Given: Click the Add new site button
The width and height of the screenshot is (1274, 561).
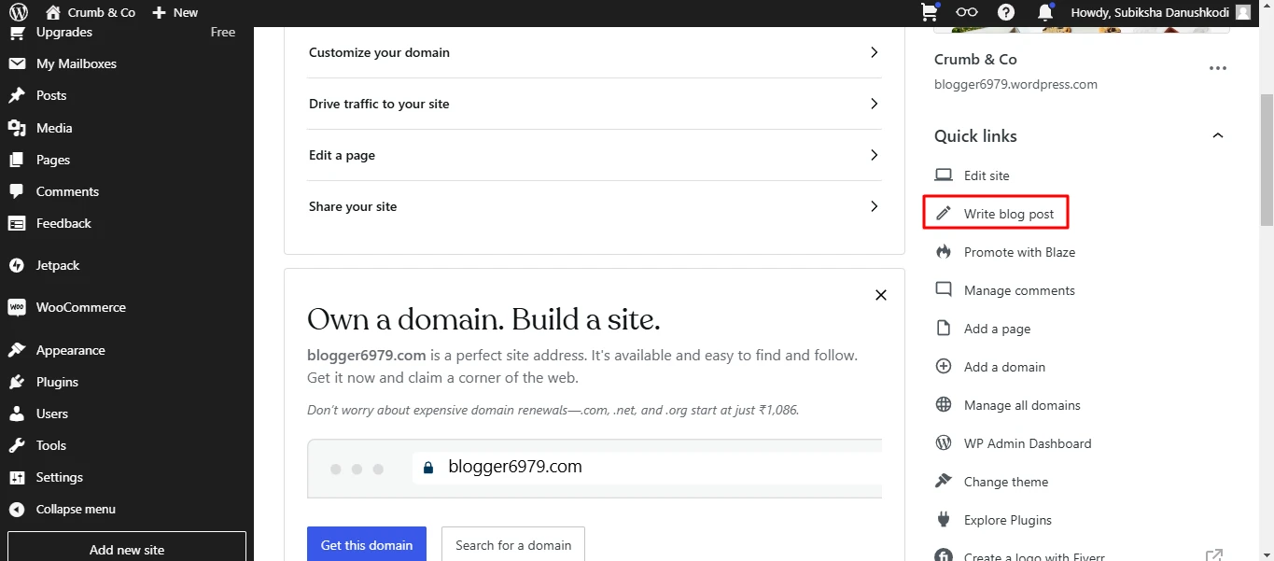Looking at the screenshot, I should 127,549.
